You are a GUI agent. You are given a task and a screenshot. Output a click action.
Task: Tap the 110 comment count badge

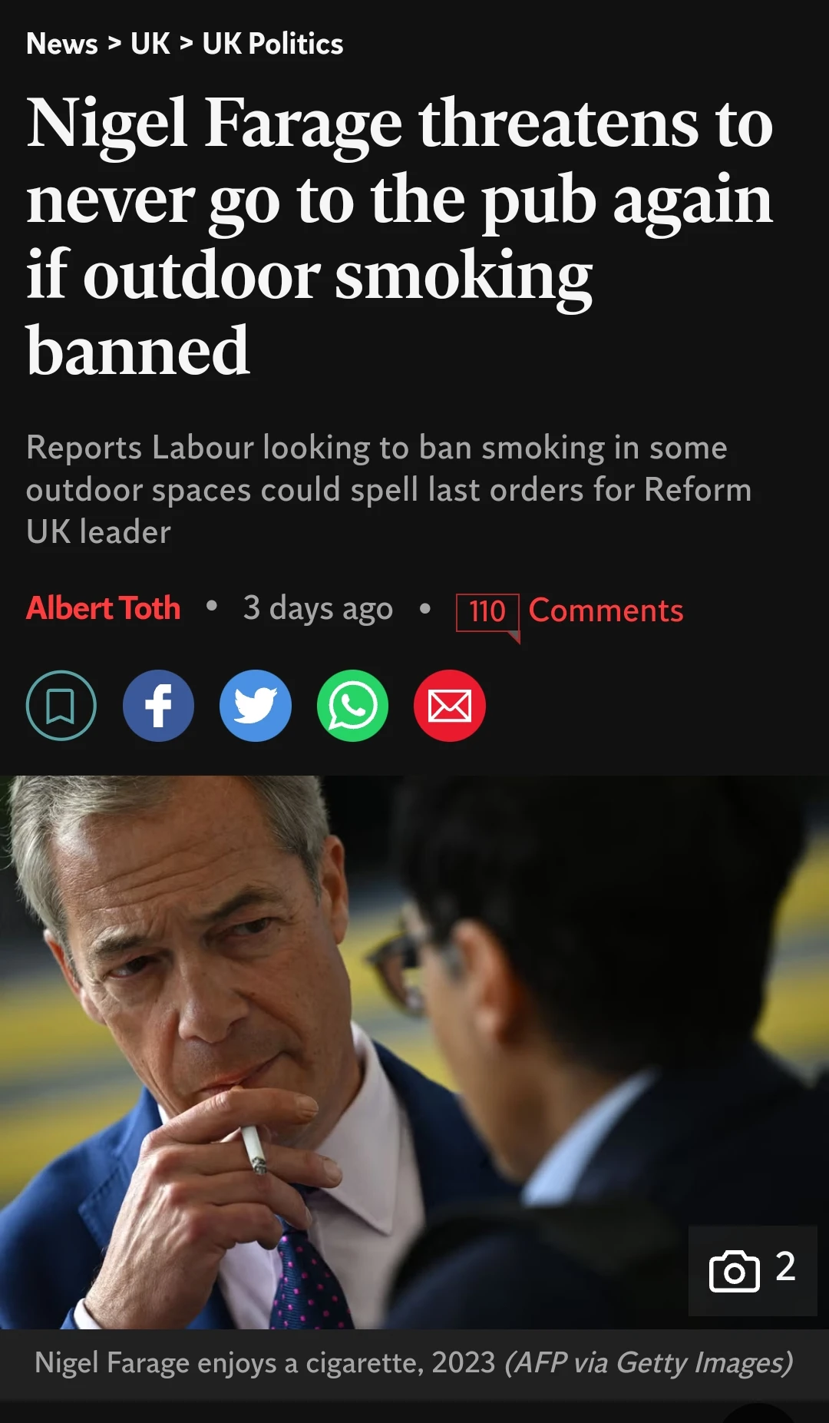(487, 612)
